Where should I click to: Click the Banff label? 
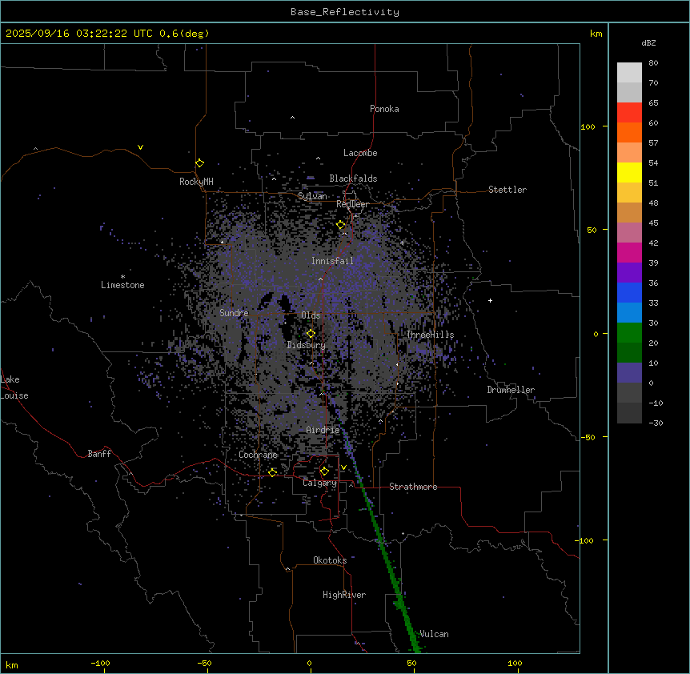[99, 454]
